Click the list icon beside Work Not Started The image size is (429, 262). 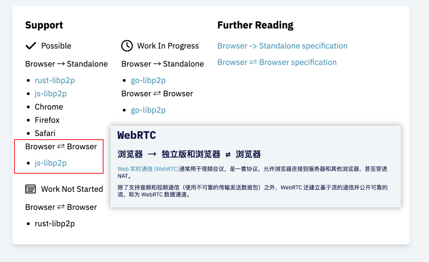(30, 189)
